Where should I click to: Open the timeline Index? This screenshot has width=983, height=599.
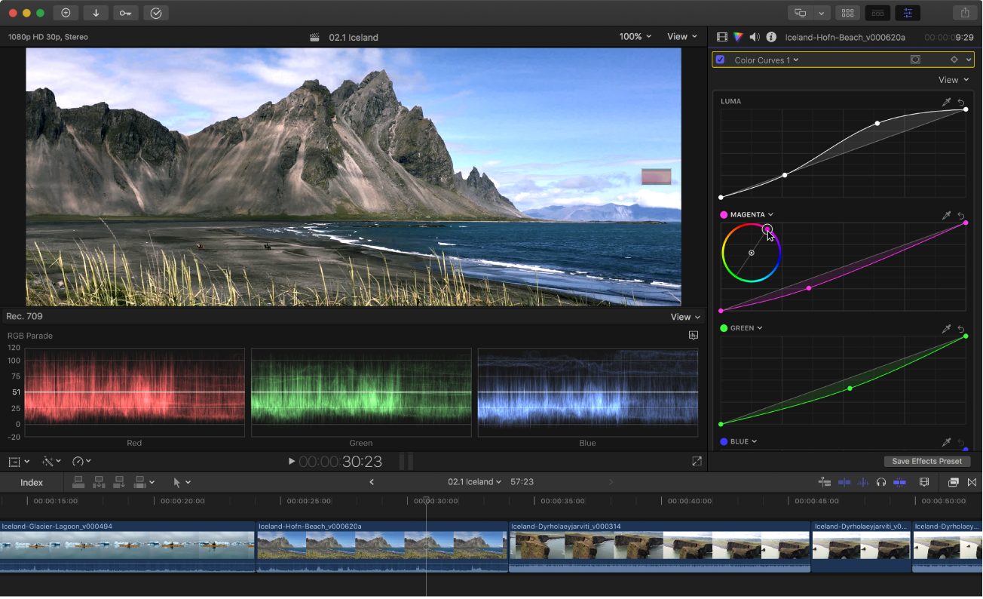32,482
